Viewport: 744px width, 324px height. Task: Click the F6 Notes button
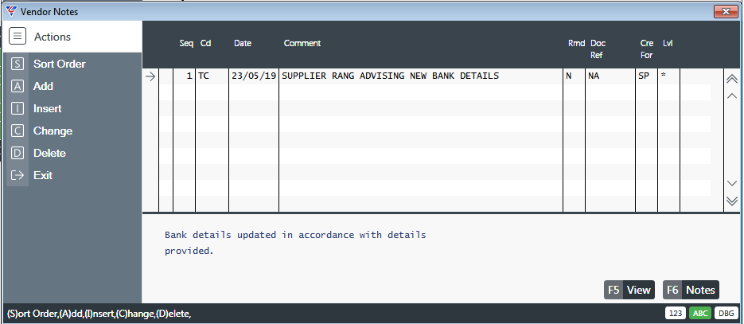(691, 290)
